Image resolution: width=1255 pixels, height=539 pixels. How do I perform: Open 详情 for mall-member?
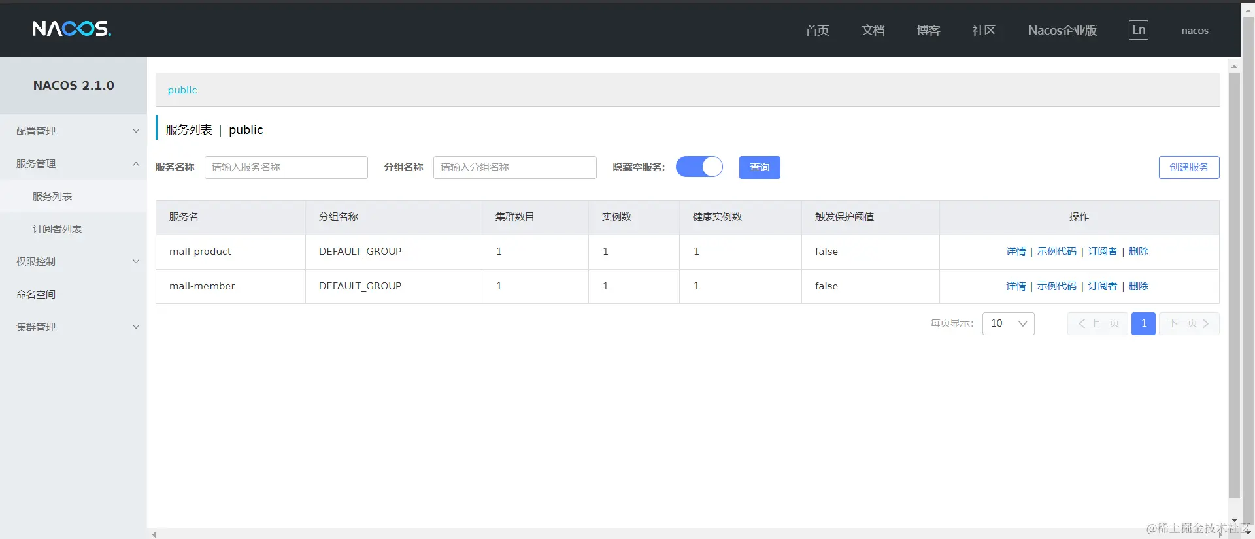pyautogui.click(x=1016, y=286)
